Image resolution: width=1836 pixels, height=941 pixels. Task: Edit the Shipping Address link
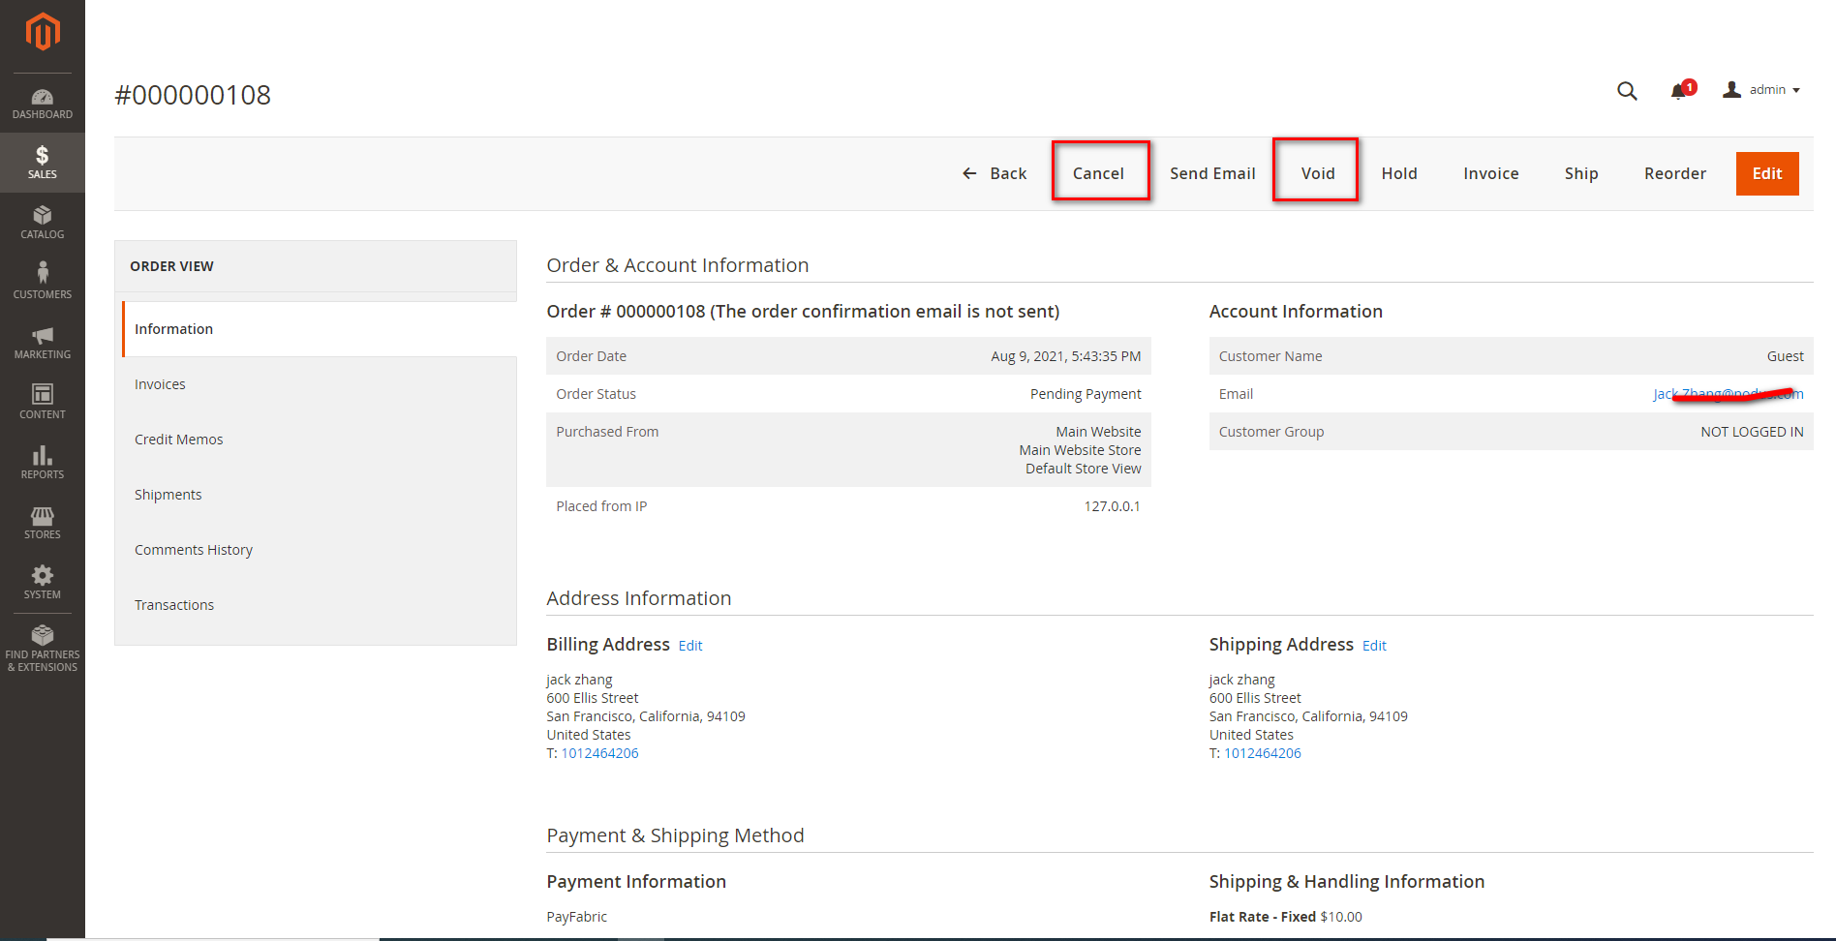1374,646
